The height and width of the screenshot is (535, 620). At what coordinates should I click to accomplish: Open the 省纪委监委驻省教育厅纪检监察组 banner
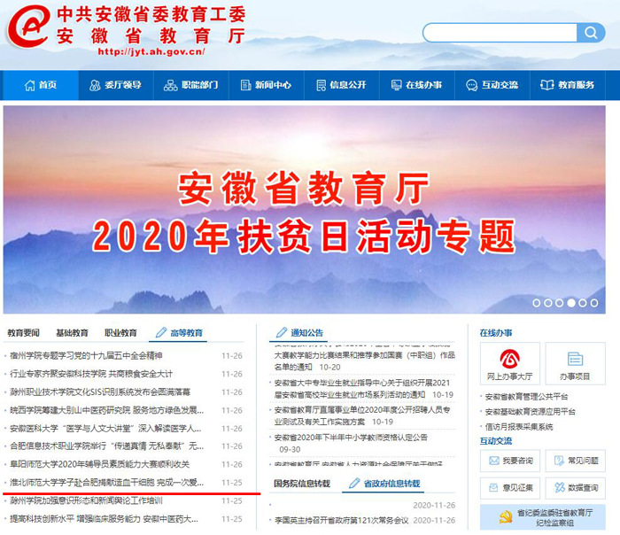[x=542, y=517]
